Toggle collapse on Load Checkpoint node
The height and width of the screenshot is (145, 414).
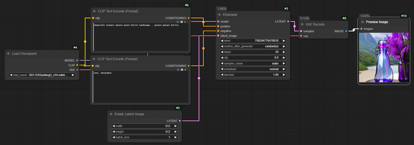[8, 54]
